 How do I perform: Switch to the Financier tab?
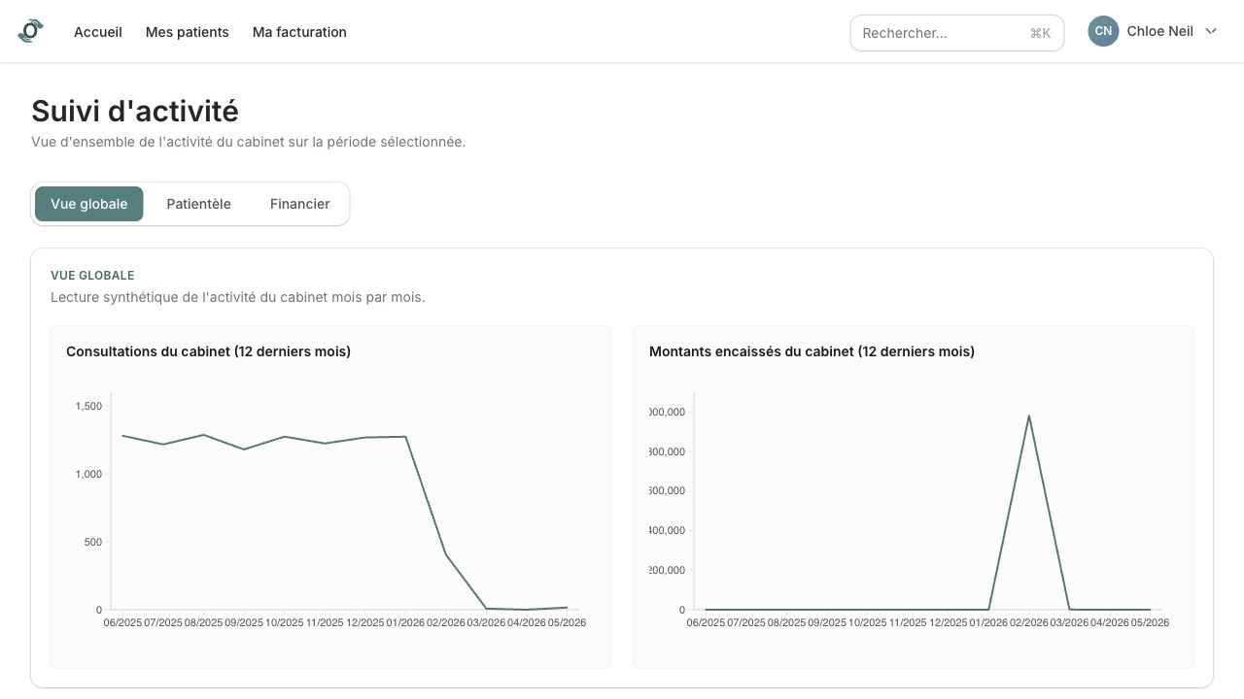pyautogui.click(x=299, y=204)
